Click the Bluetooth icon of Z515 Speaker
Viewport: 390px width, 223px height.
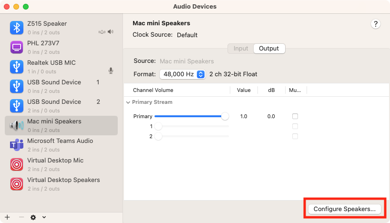pyautogui.click(x=17, y=28)
